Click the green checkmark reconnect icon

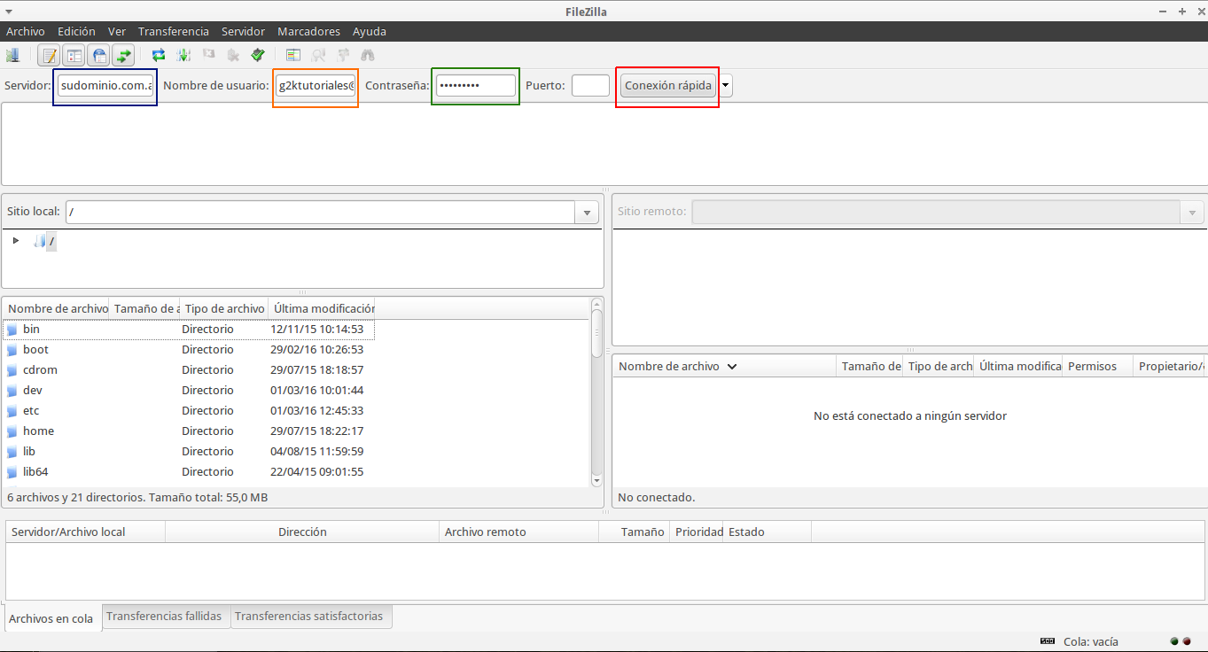(258, 55)
